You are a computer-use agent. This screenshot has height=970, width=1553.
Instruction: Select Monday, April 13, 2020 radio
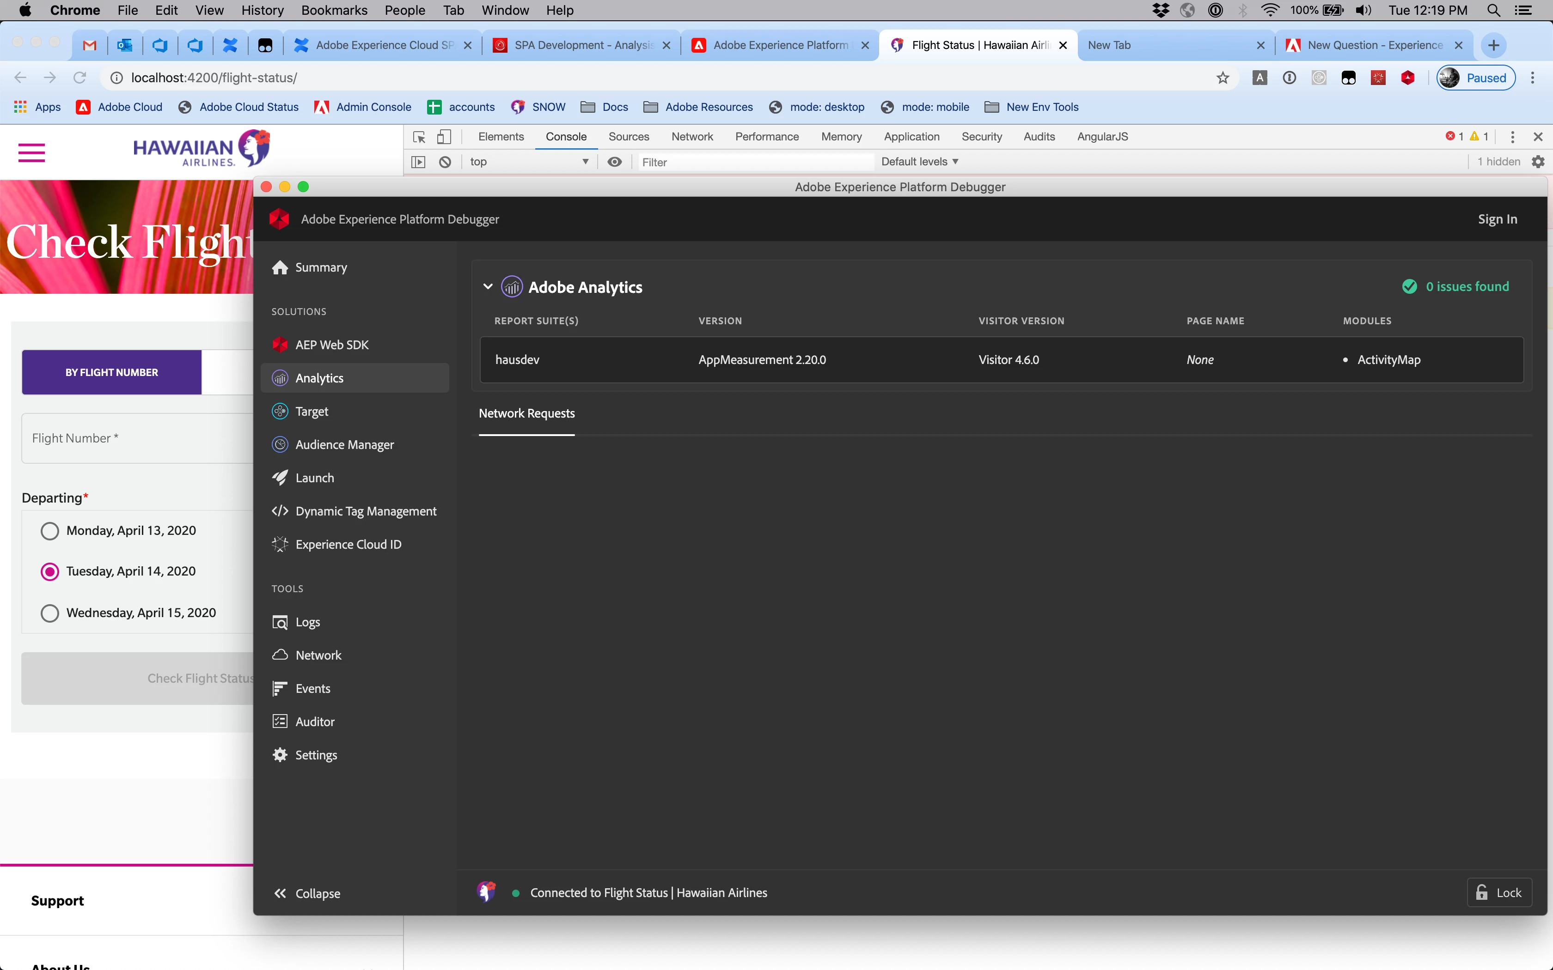click(x=49, y=531)
